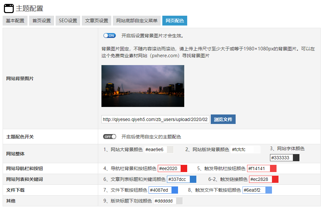Open the 文章页设置 tab
The height and width of the screenshot is (209, 323).
point(97,21)
